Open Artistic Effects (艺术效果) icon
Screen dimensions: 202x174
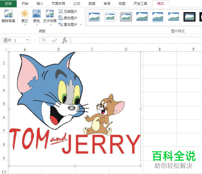coord(50,14)
